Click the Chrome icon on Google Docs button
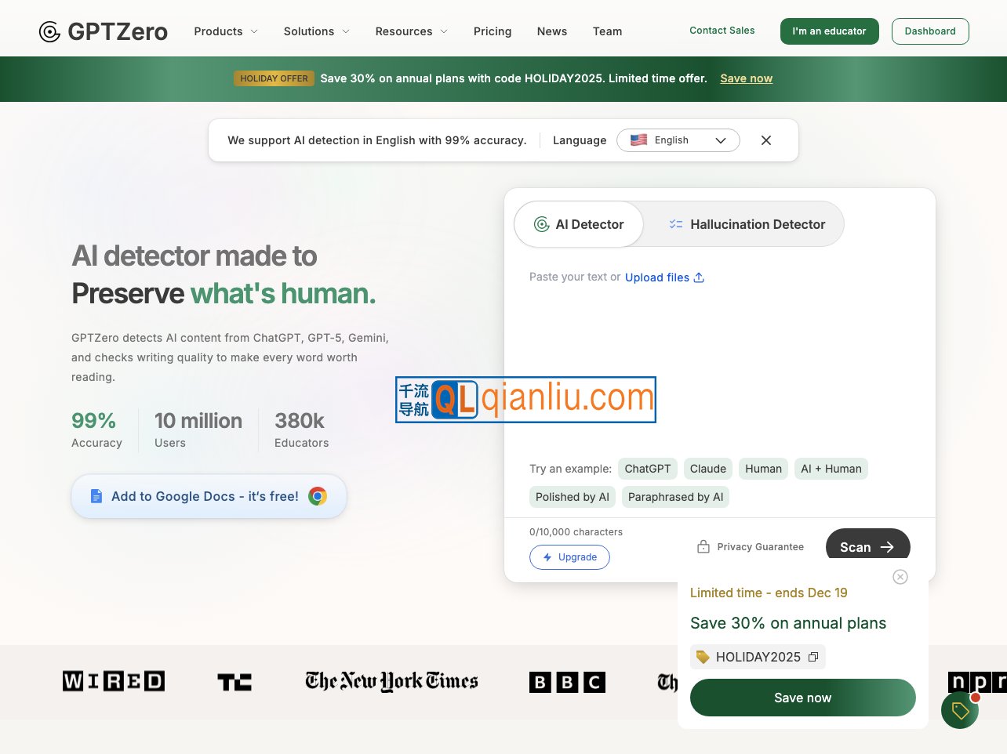 coord(318,496)
